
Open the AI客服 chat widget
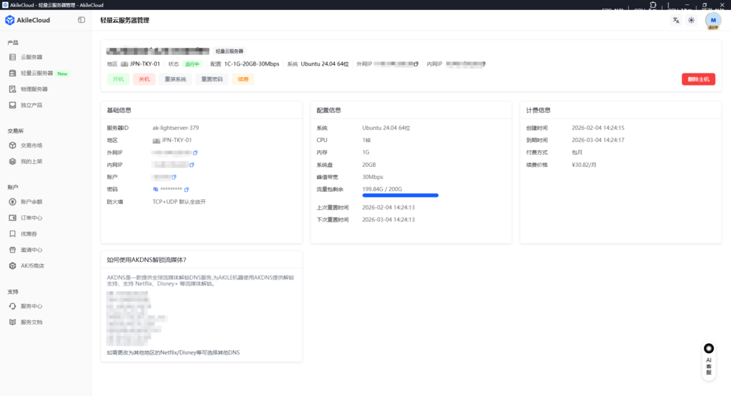pos(708,359)
